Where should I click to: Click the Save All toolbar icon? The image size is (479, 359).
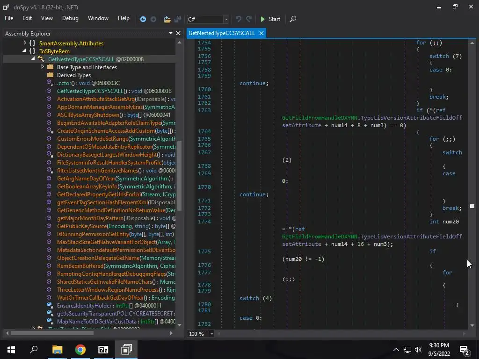point(178,19)
